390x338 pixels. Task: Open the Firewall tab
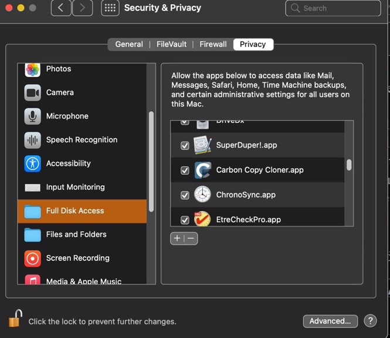(213, 44)
